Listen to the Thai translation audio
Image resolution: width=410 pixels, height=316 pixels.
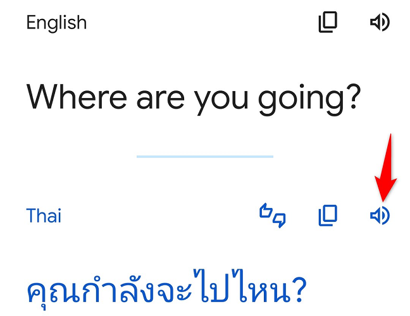380,216
